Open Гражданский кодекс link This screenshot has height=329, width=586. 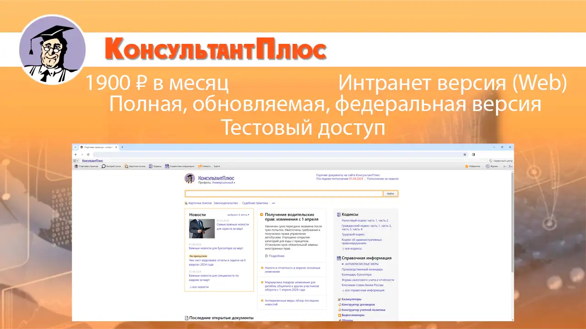click(x=367, y=227)
